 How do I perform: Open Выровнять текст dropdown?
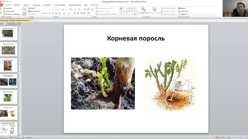click(103, 11)
